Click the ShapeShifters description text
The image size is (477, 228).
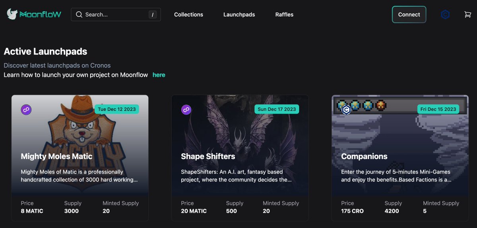pyautogui.click(x=236, y=175)
